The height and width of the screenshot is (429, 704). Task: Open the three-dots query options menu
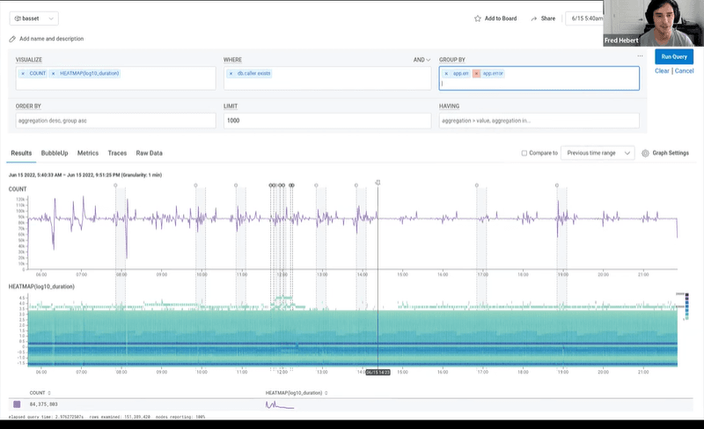tap(640, 55)
